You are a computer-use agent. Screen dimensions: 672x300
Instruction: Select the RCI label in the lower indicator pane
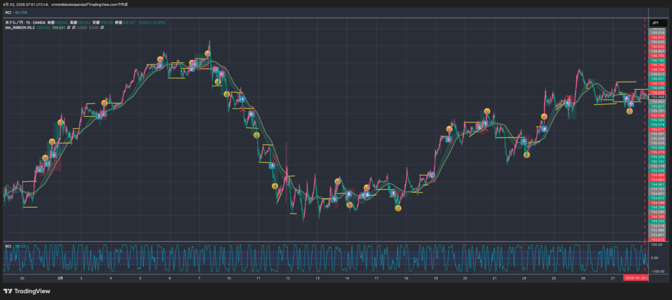pos(8,246)
